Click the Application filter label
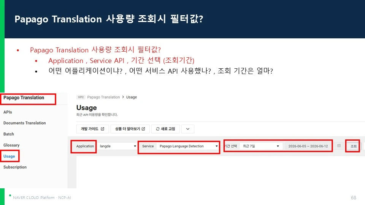The height and width of the screenshot is (205, 365). coord(85,146)
